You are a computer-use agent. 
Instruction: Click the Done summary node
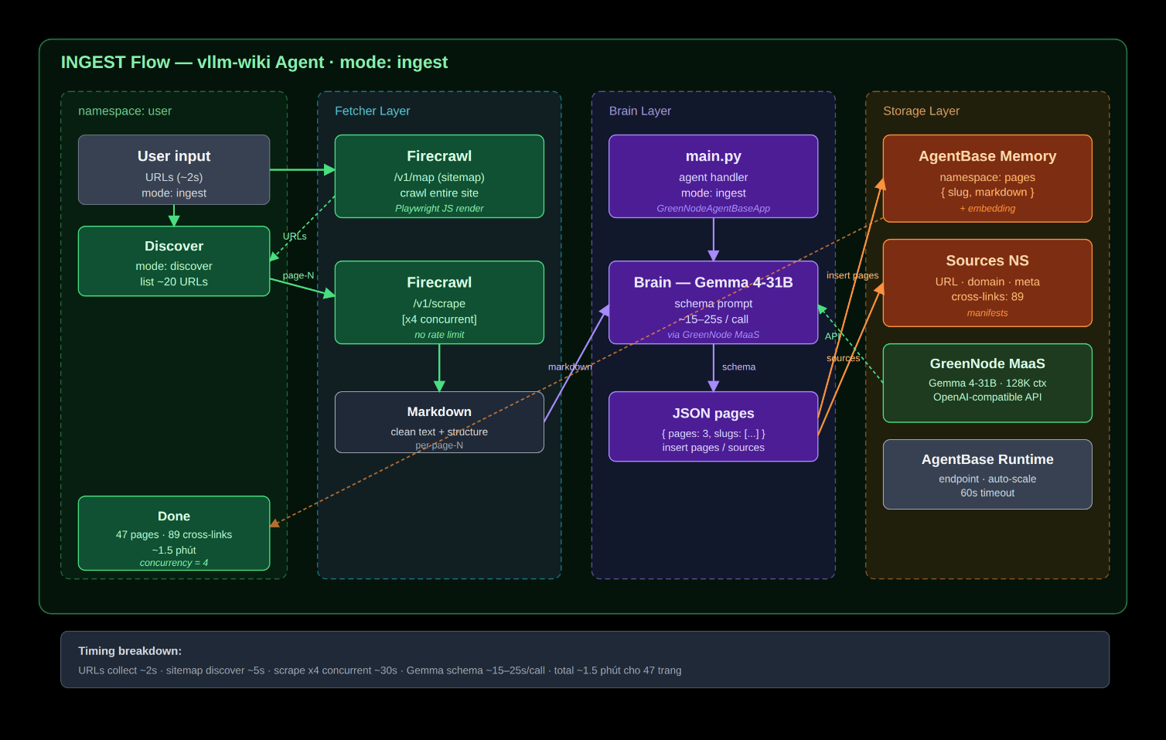(x=174, y=533)
